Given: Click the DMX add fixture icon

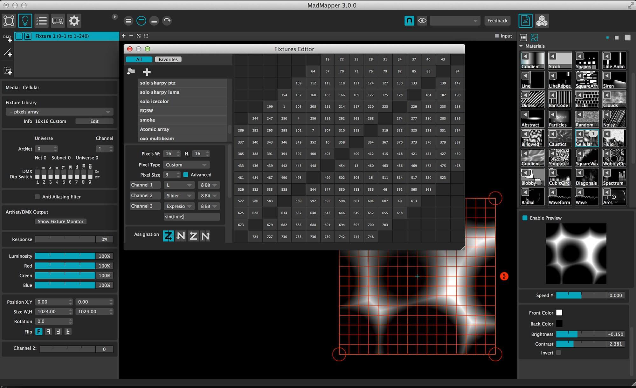Looking at the screenshot, I should click(x=8, y=38).
